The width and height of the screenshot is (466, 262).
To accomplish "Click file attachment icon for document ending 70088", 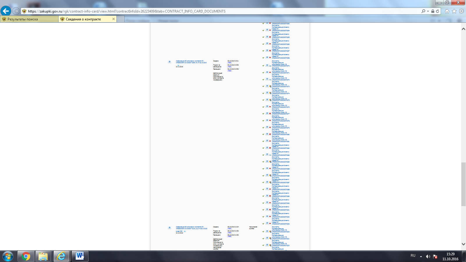I will pos(270,189).
